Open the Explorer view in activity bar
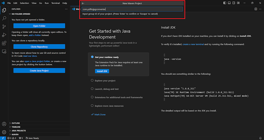Image resolution: width=264 pixels, height=140 pixels. 4,10
